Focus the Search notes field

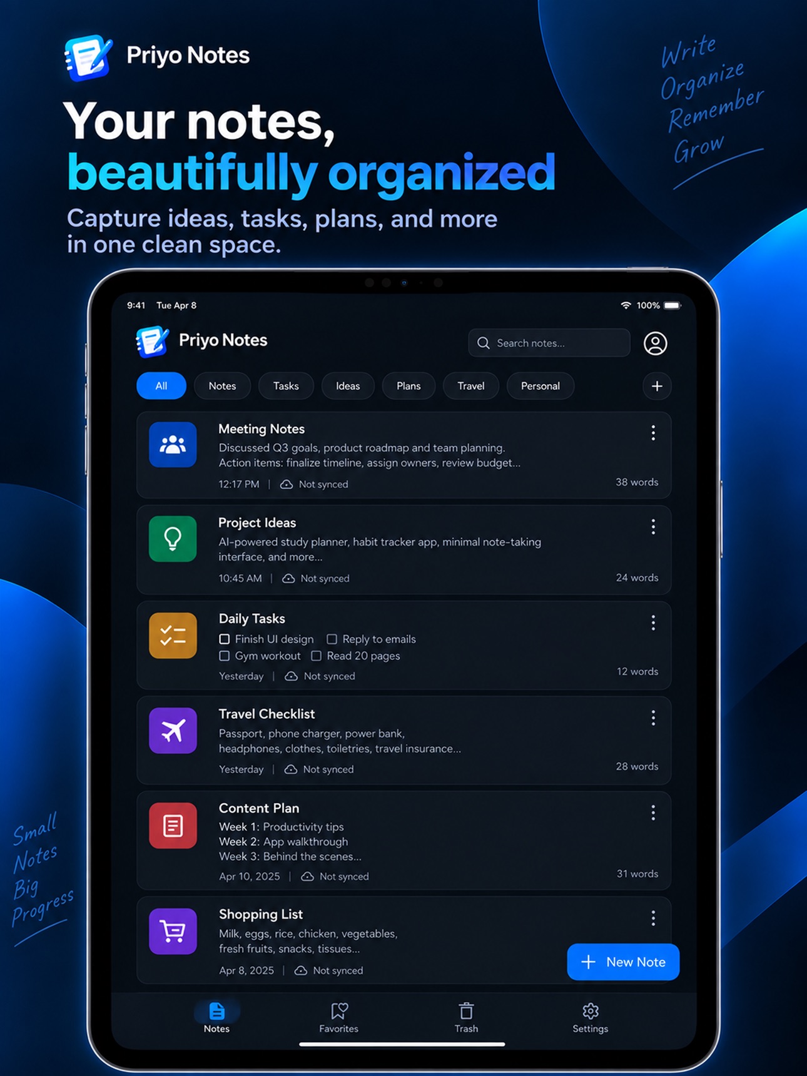pos(549,343)
